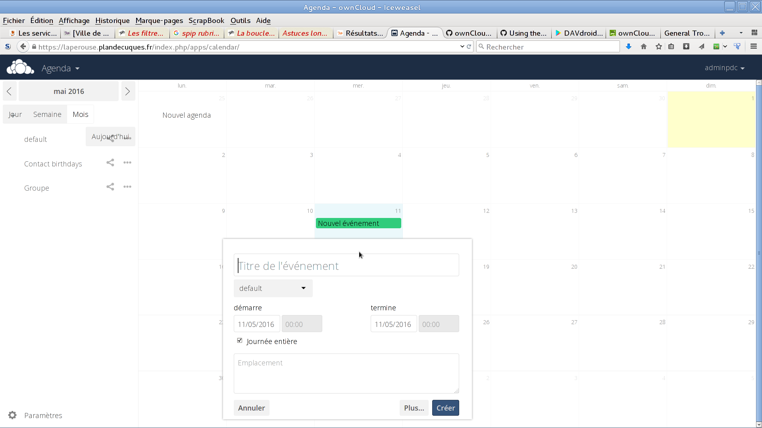Screen dimensions: 762x428
Task: Switch to Jour view
Action: [15, 115]
